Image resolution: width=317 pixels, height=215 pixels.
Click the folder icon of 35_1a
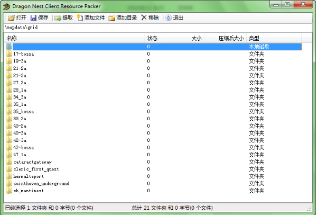(x=9, y=104)
